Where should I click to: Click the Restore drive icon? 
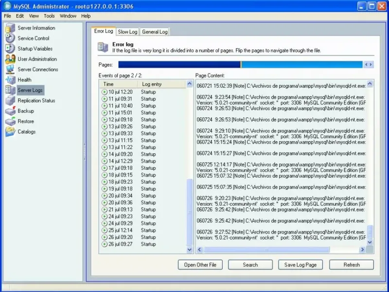[10, 121]
